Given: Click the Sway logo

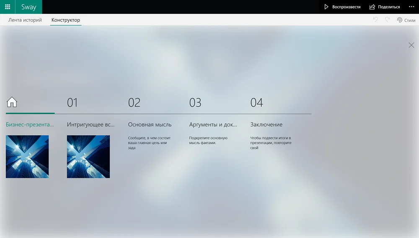Looking at the screenshot, I should click(x=28, y=7).
